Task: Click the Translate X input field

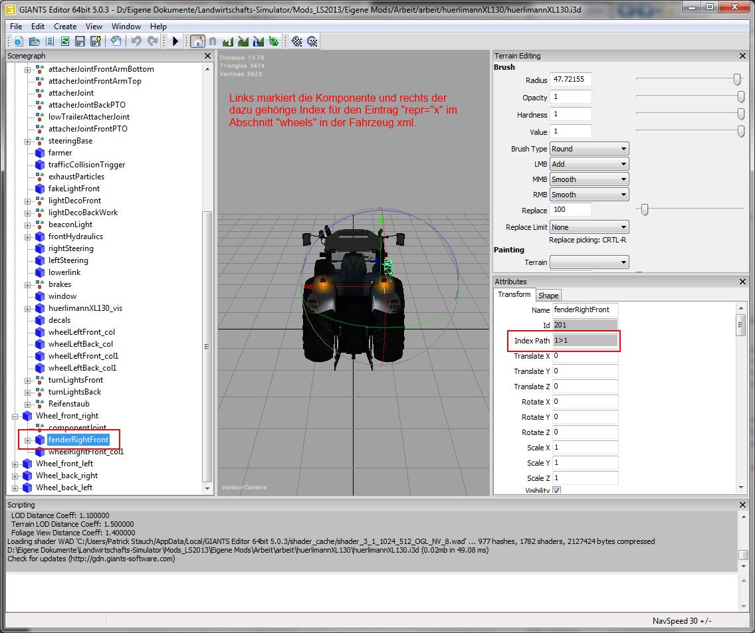Action: (585, 357)
